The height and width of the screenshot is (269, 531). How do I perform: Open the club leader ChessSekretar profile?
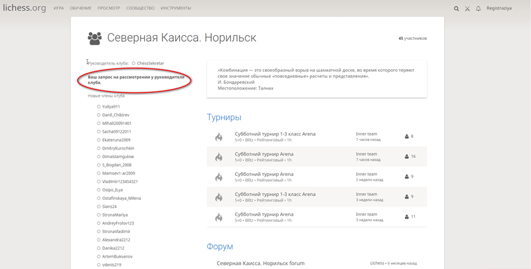click(x=151, y=63)
